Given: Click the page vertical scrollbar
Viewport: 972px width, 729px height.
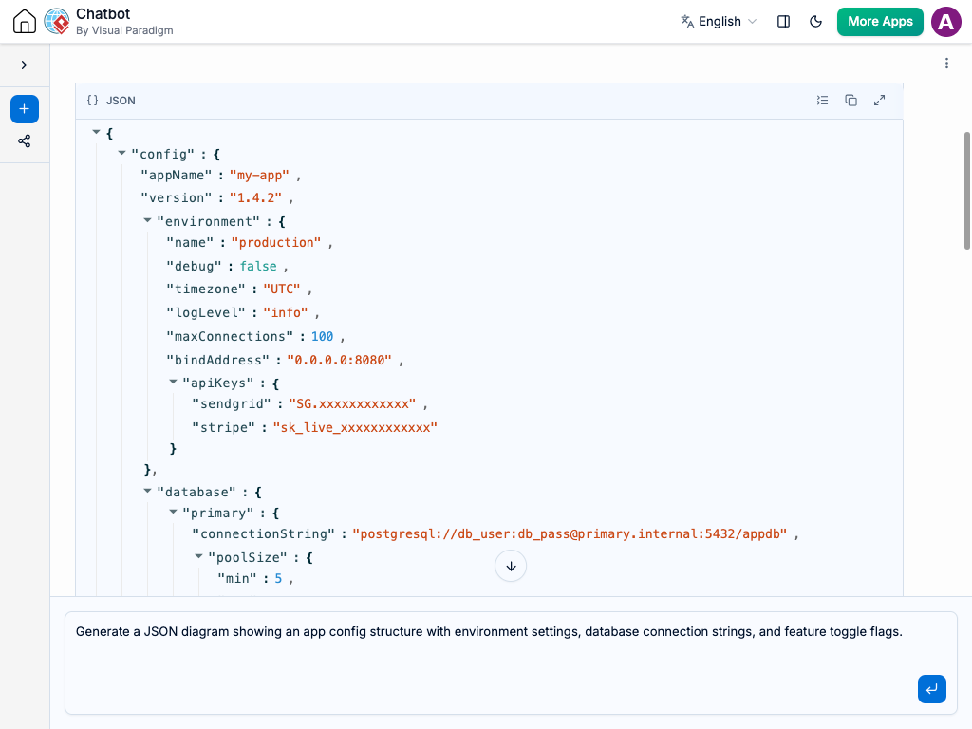Looking at the screenshot, I should (967, 191).
